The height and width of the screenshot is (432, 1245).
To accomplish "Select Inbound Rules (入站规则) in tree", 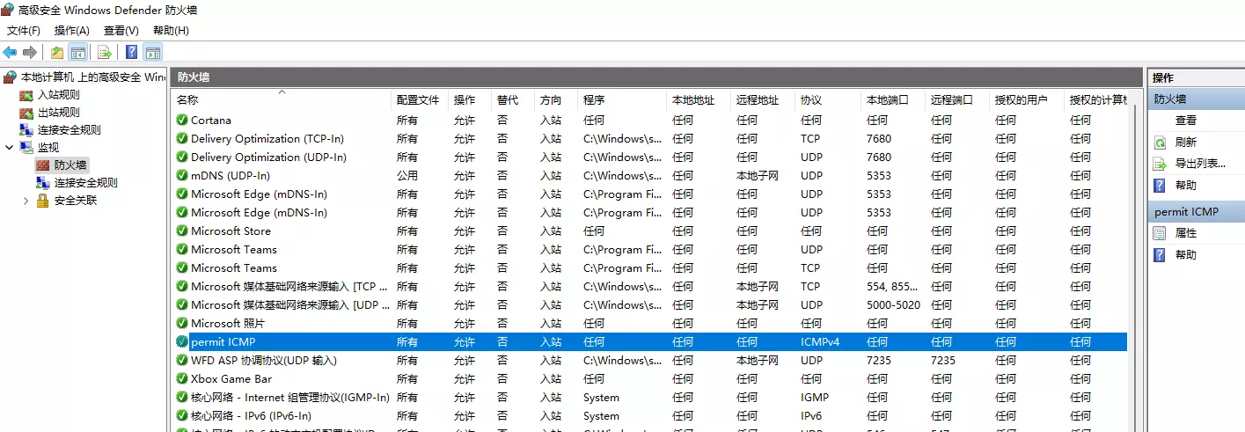I will tap(58, 94).
